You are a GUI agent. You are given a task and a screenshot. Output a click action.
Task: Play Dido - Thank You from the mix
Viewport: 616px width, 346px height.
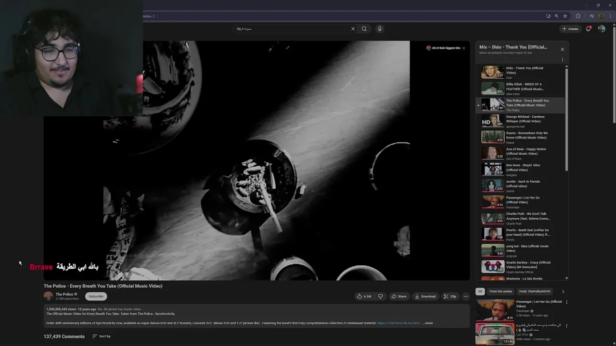[520, 72]
